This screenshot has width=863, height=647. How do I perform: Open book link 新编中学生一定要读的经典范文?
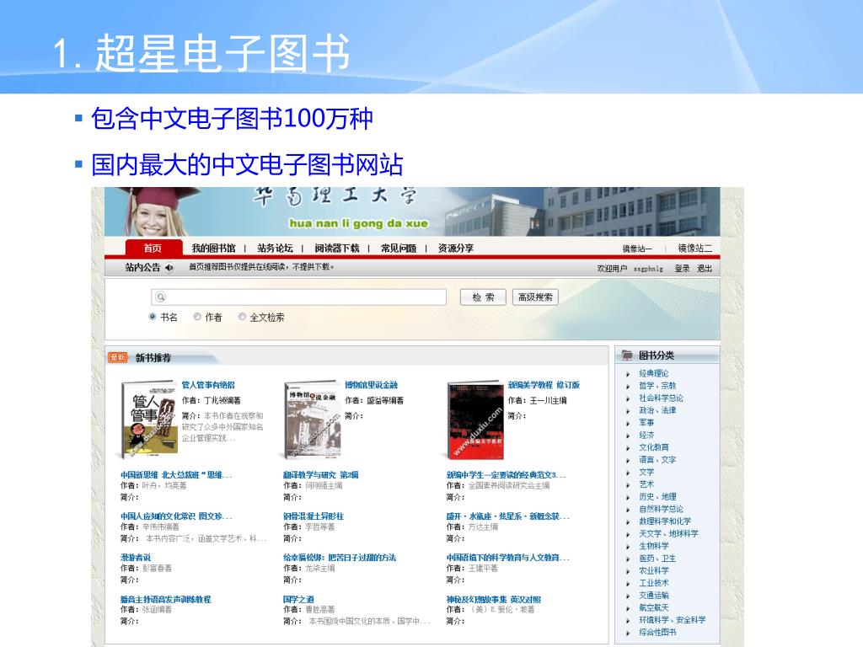(506, 475)
